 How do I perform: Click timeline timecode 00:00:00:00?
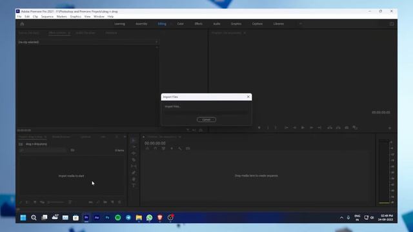[155, 143]
